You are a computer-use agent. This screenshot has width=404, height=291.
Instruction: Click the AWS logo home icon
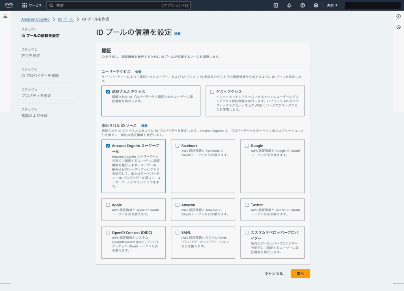pos(9,5)
